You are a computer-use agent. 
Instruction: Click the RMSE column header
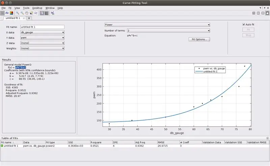(x=168, y=142)
